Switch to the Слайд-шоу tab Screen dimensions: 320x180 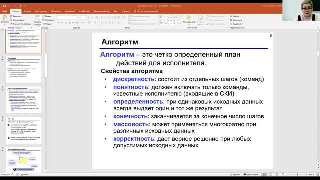click(84, 11)
